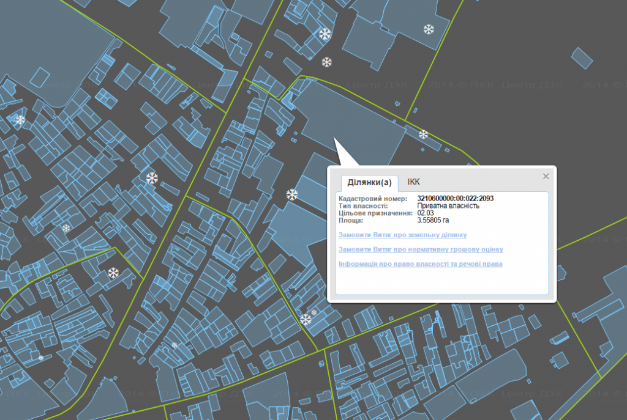Click the snowflake right of the large parcel above the popup
Screen dimensions: 627x420
423,134
